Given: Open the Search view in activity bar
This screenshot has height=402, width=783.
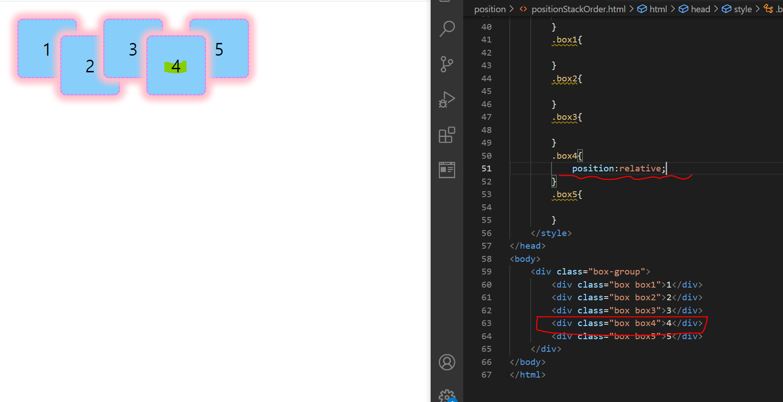Looking at the screenshot, I should pos(447,29).
